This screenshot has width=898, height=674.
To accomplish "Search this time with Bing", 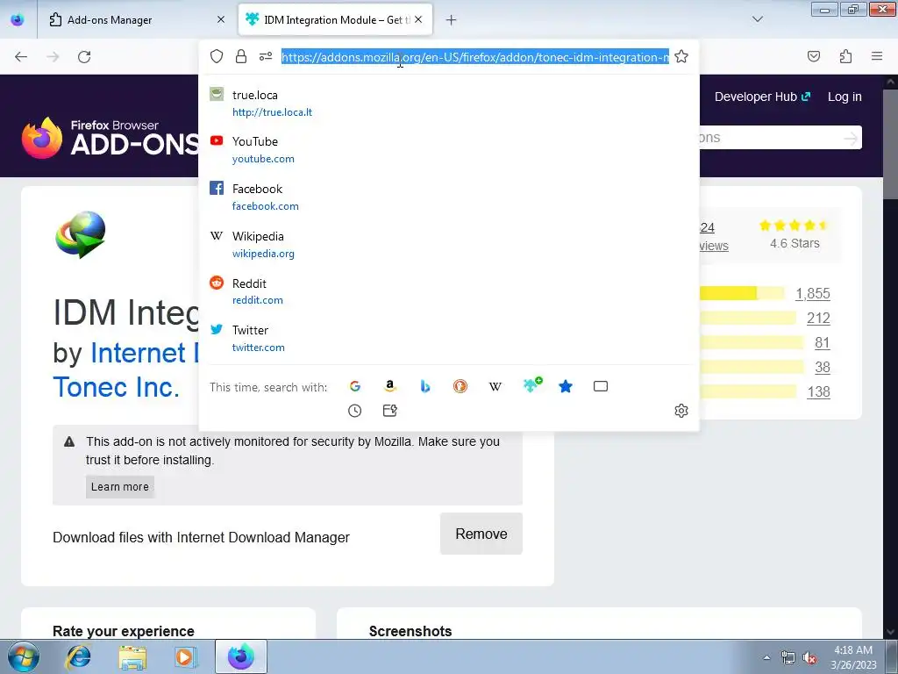I will tap(425, 386).
